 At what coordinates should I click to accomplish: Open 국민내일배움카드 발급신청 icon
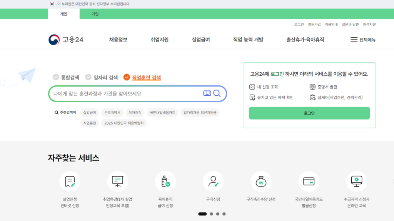(x=309, y=181)
